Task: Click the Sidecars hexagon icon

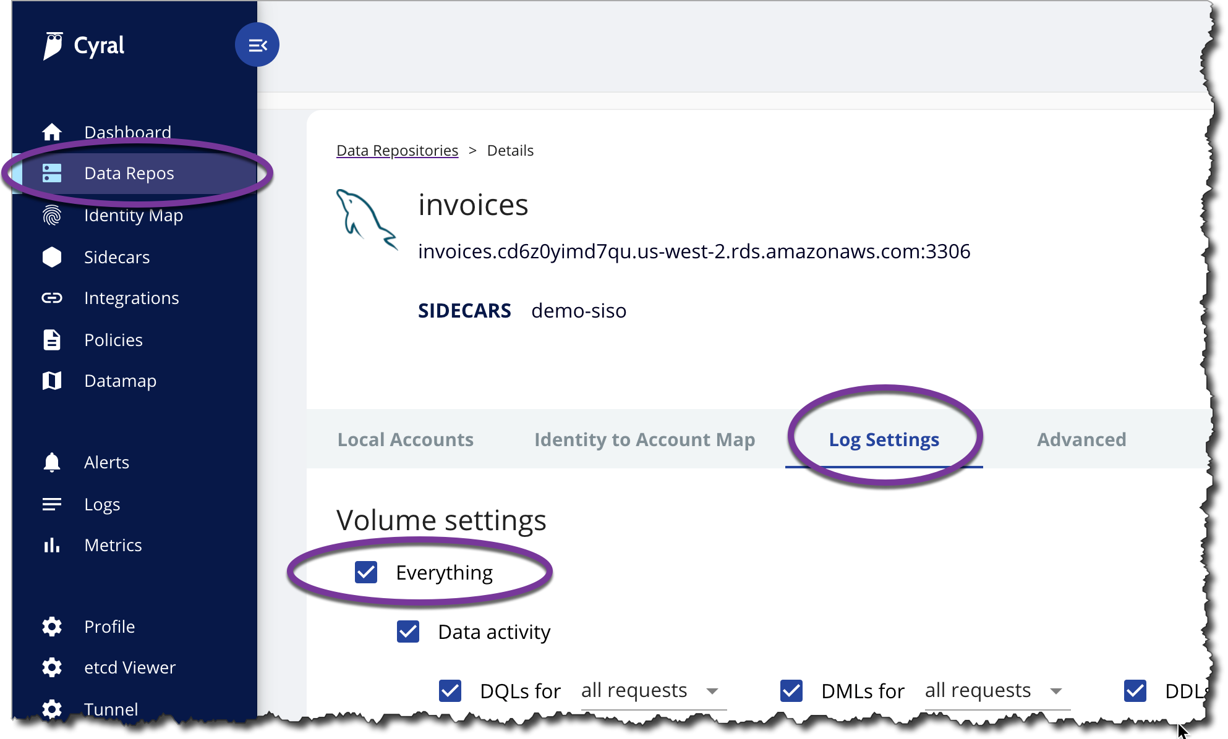Action: coord(52,257)
